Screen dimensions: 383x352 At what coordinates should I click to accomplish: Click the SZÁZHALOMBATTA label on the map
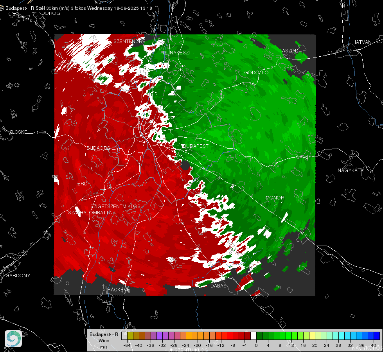click(90, 212)
